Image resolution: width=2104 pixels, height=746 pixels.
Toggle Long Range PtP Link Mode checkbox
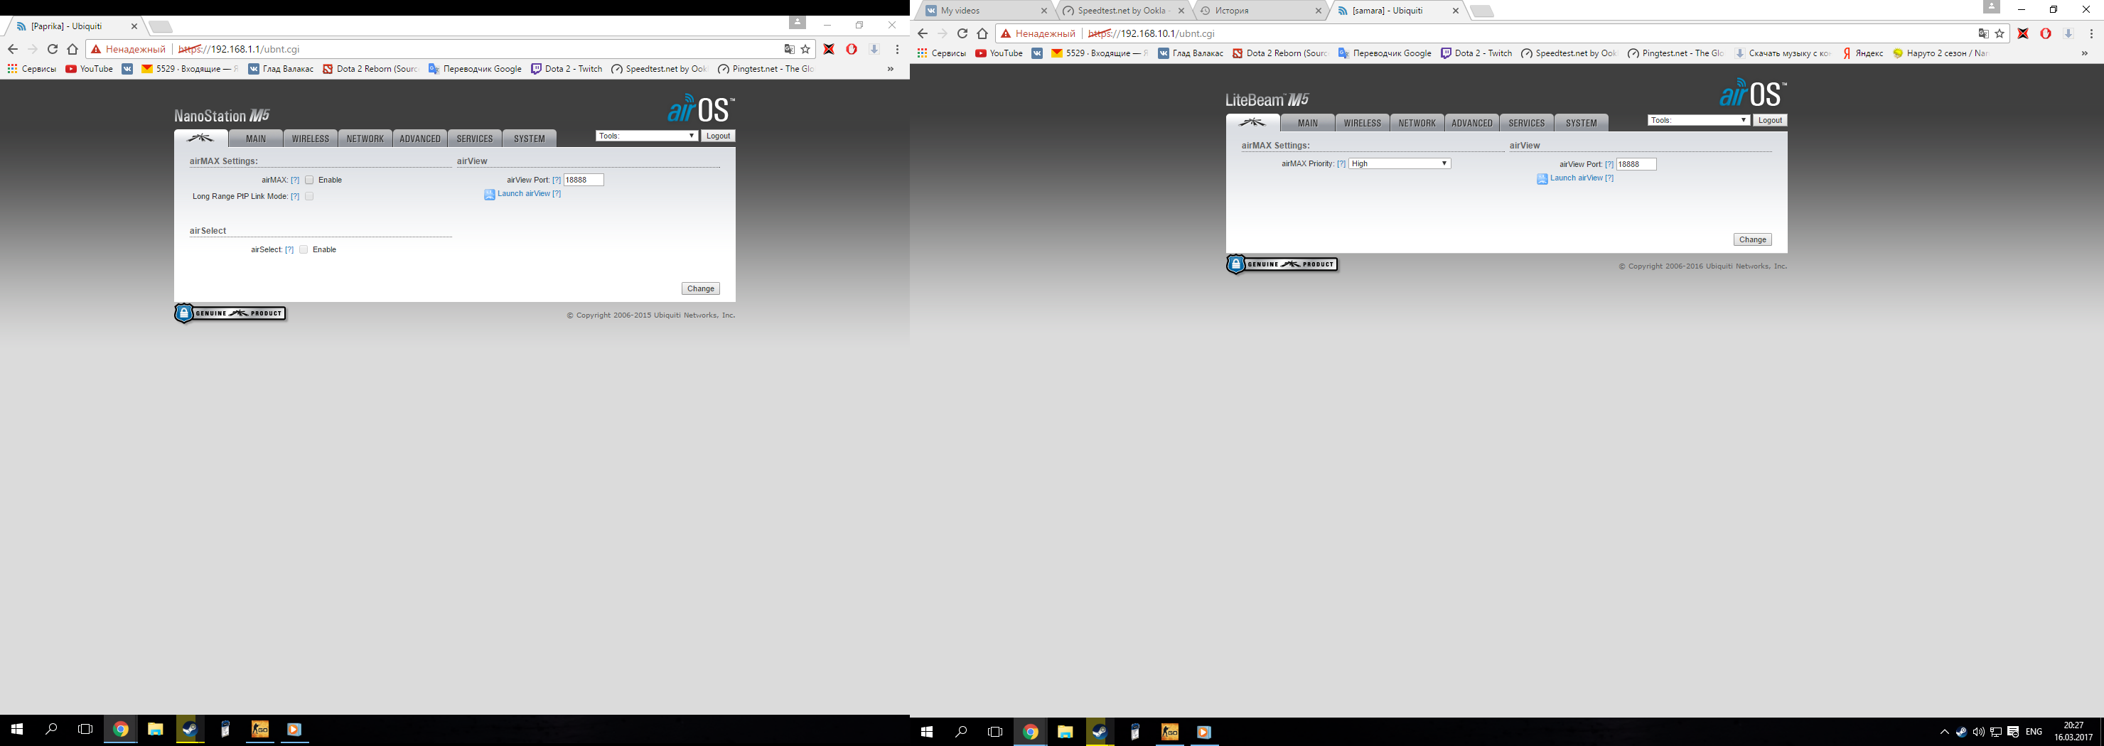pos(309,197)
